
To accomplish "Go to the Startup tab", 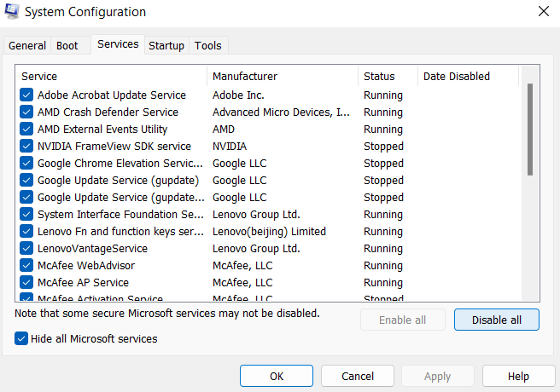I will [166, 46].
